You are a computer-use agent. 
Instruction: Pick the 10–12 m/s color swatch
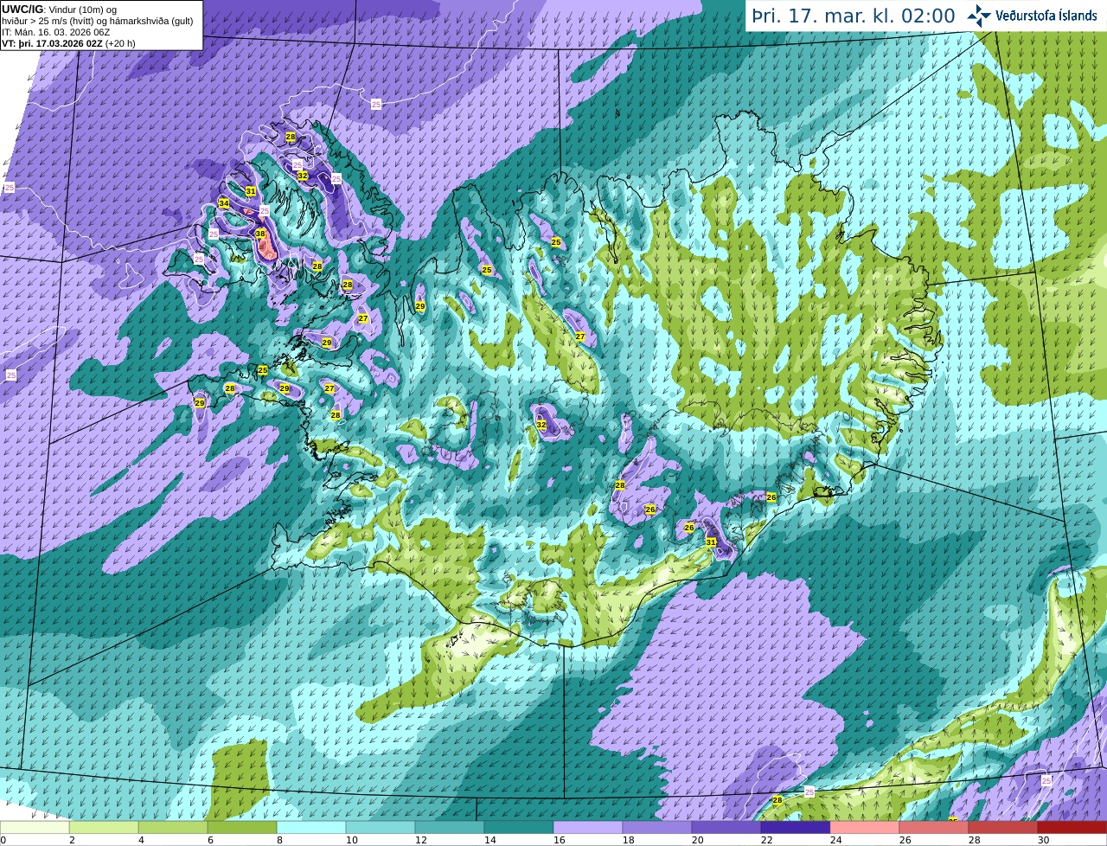(x=381, y=828)
